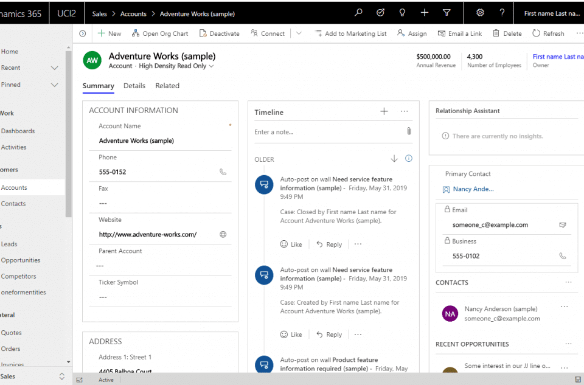
Task: Open website globe icon next to adventure-works URL
Action: click(223, 234)
